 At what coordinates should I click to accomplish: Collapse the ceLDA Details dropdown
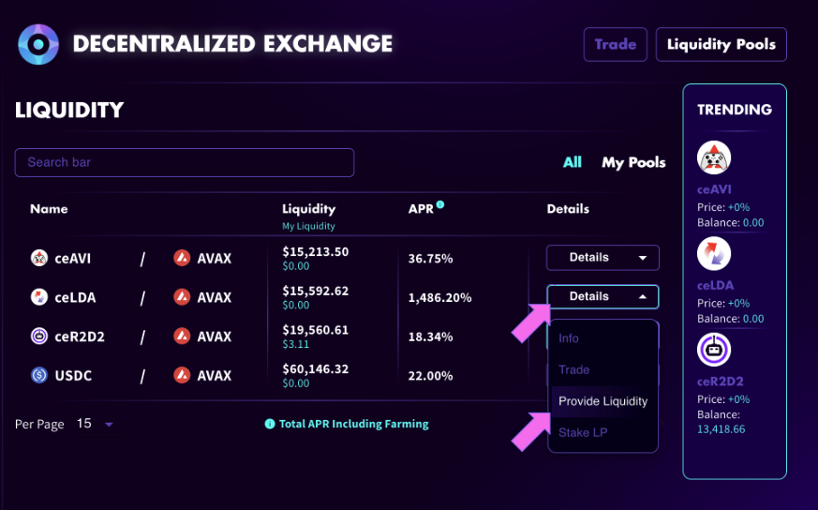coord(602,297)
